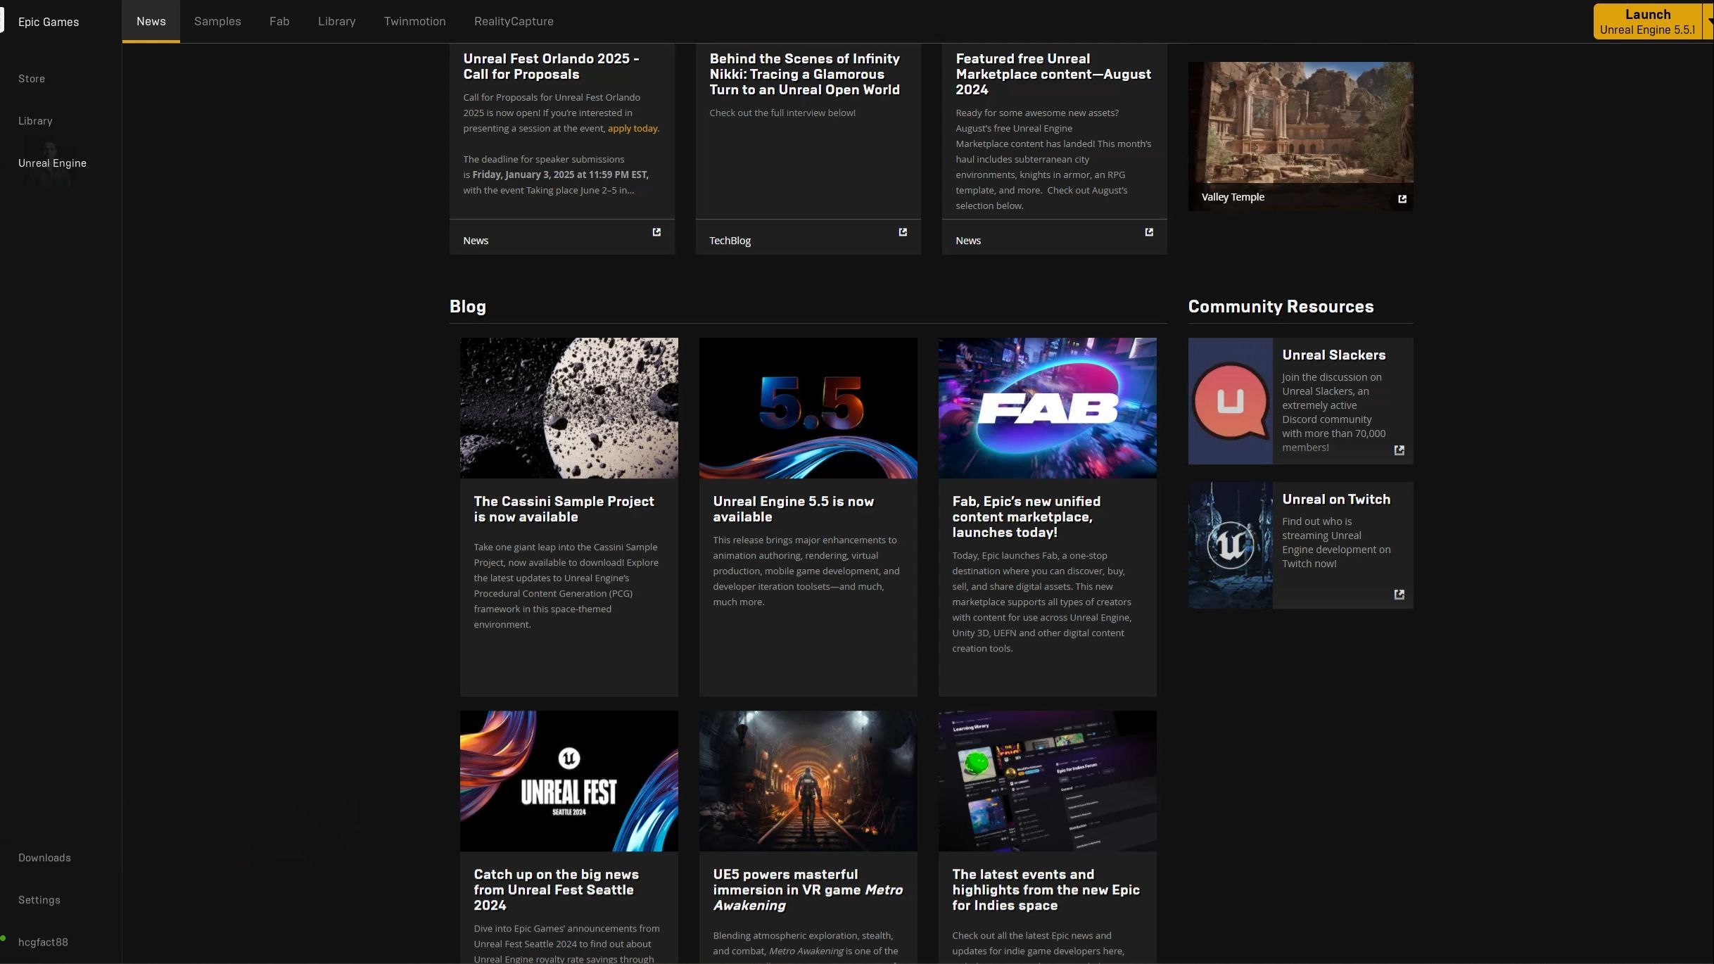Click Valley Temple external link icon
This screenshot has width=1714, height=964.
click(1402, 199)
